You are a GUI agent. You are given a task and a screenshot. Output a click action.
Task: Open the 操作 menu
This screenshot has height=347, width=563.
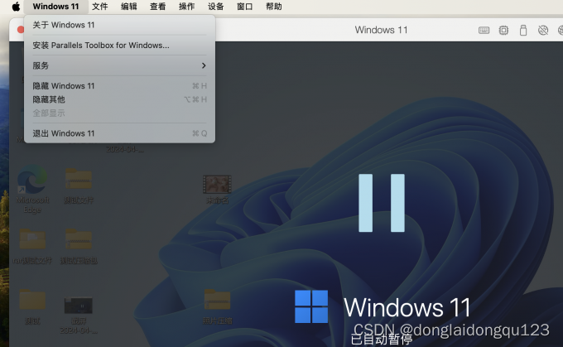coord(187,7)
